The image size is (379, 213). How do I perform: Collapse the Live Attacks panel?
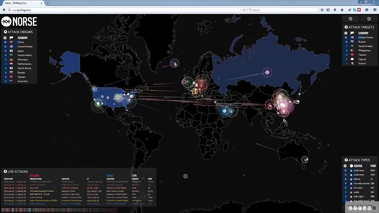coord(5,172)
